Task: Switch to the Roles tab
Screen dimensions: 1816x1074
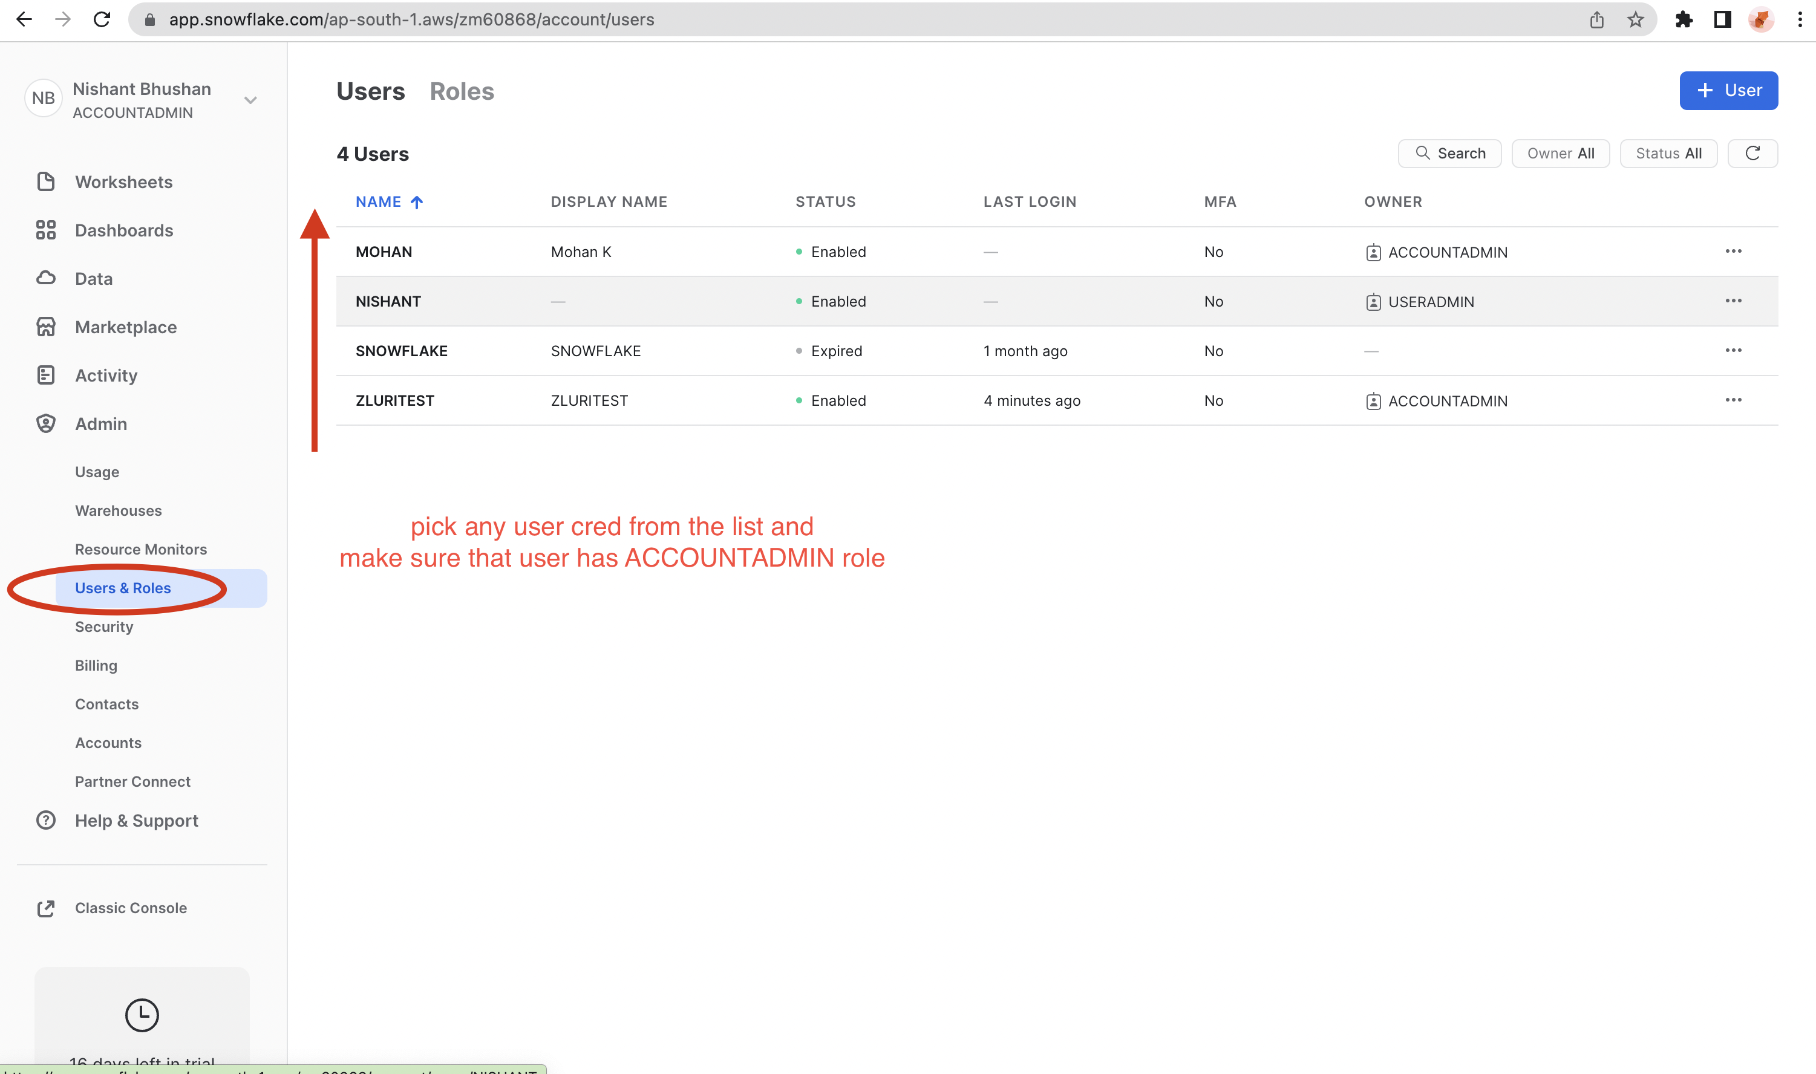Action: pyautogui.click(x=462, y=91)
